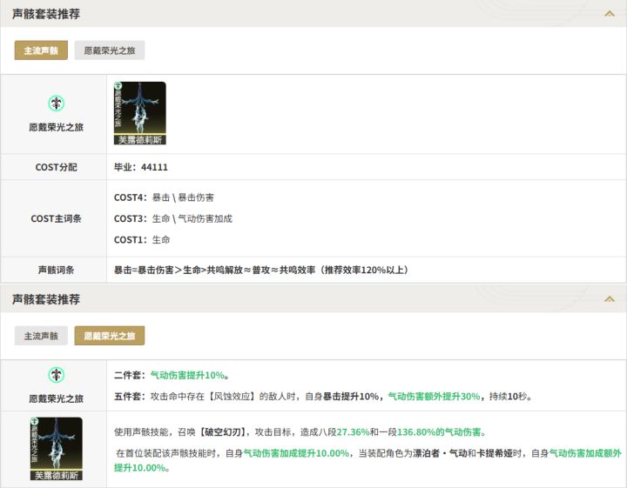627x488 pixels.
Task: Click the COST3: 生命 \ 气动伤害加成 line
Action: [x=173, y=218]
